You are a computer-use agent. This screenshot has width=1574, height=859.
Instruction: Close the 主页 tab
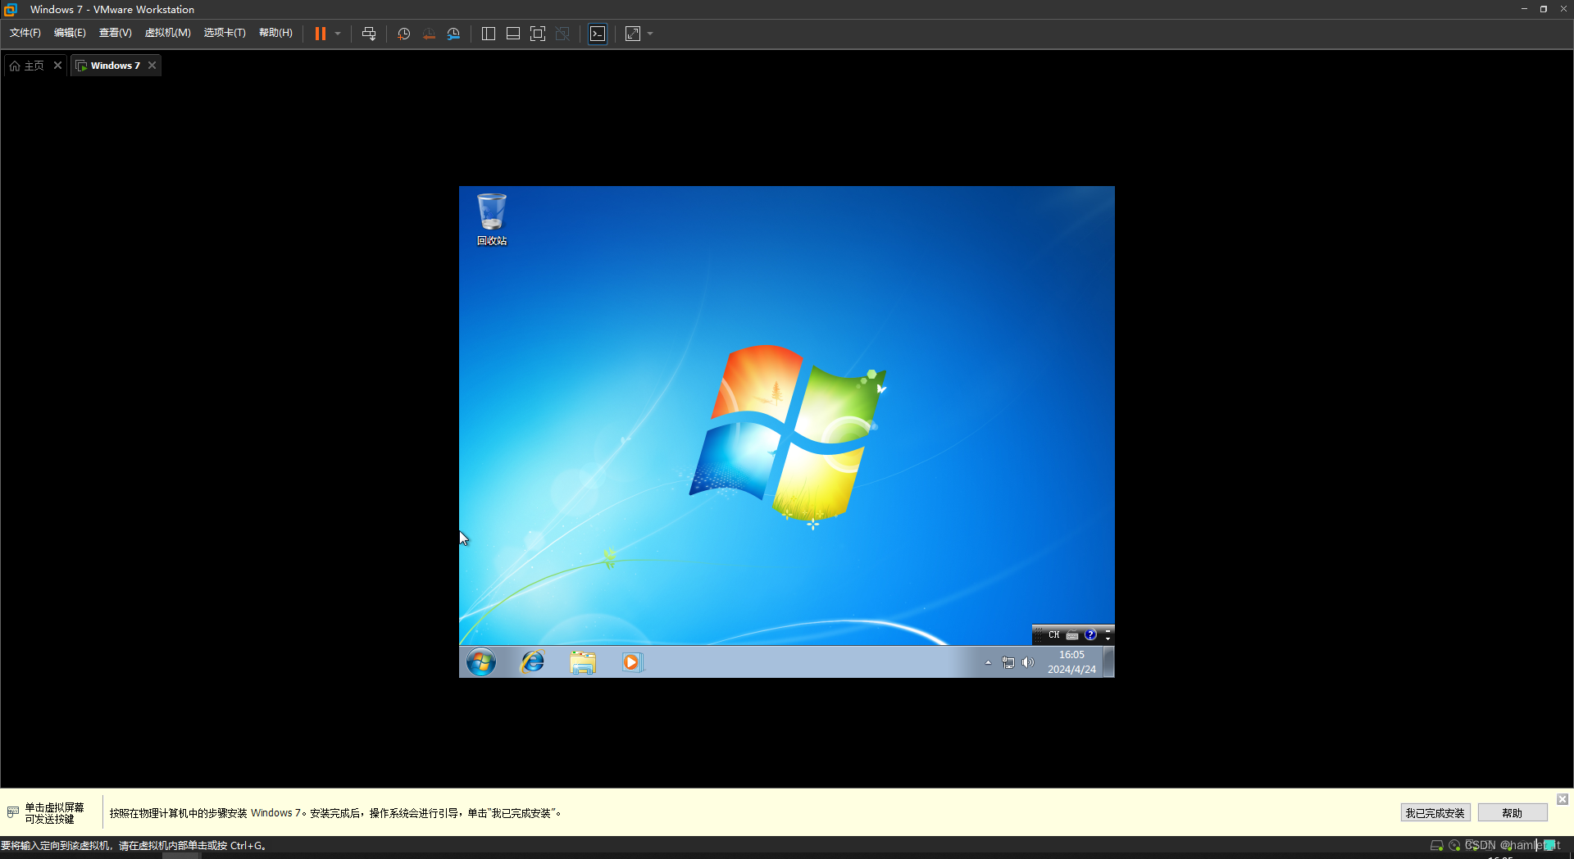point(57,66)
